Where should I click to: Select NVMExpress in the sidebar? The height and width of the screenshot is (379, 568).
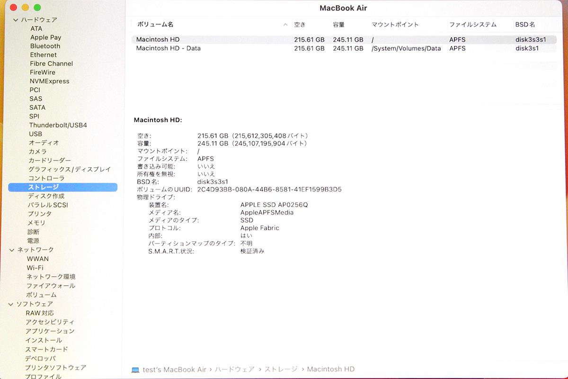(50, 81)
